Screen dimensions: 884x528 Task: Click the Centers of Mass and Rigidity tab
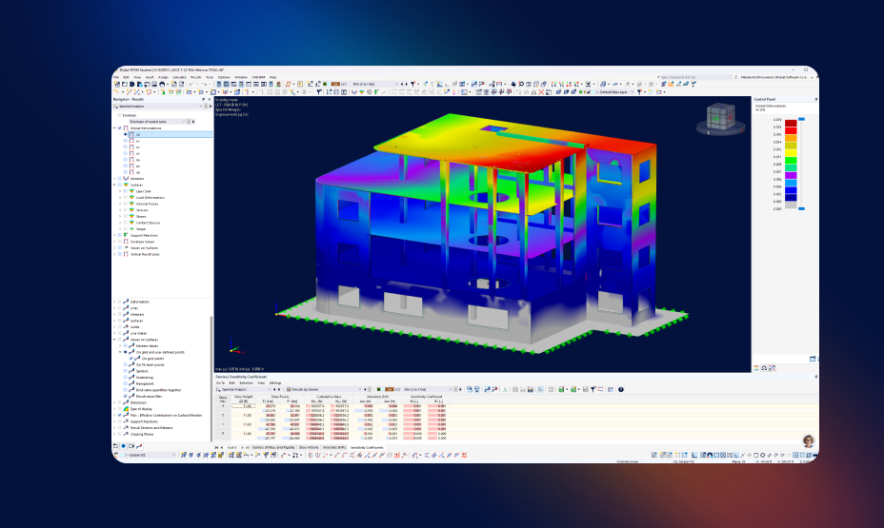click(x=273, y=447)
